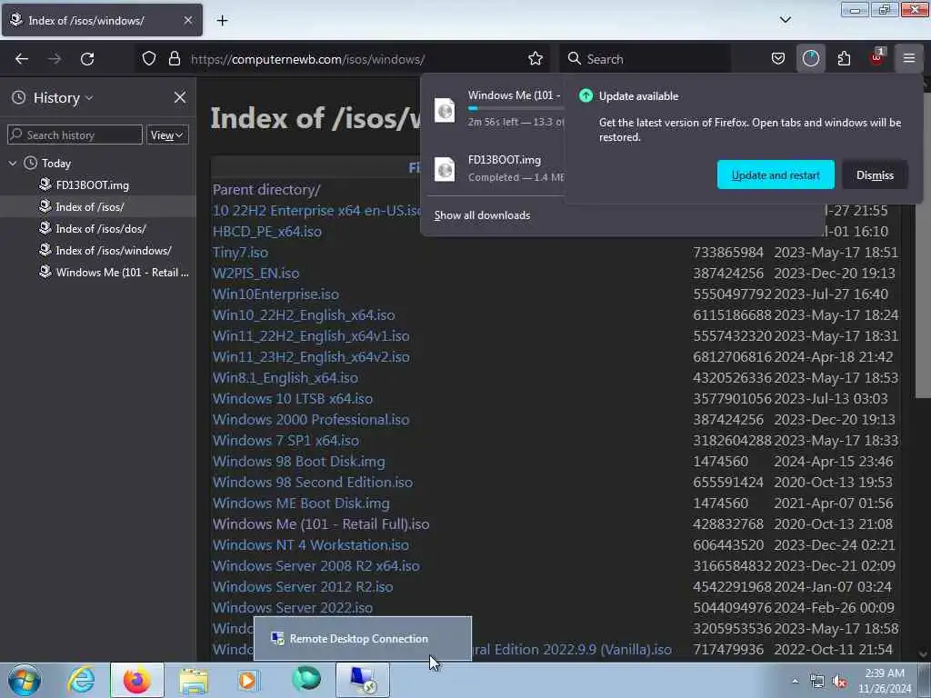
Task: Click the FD13BOOT.img download file icon
Action: pos(445,169)
